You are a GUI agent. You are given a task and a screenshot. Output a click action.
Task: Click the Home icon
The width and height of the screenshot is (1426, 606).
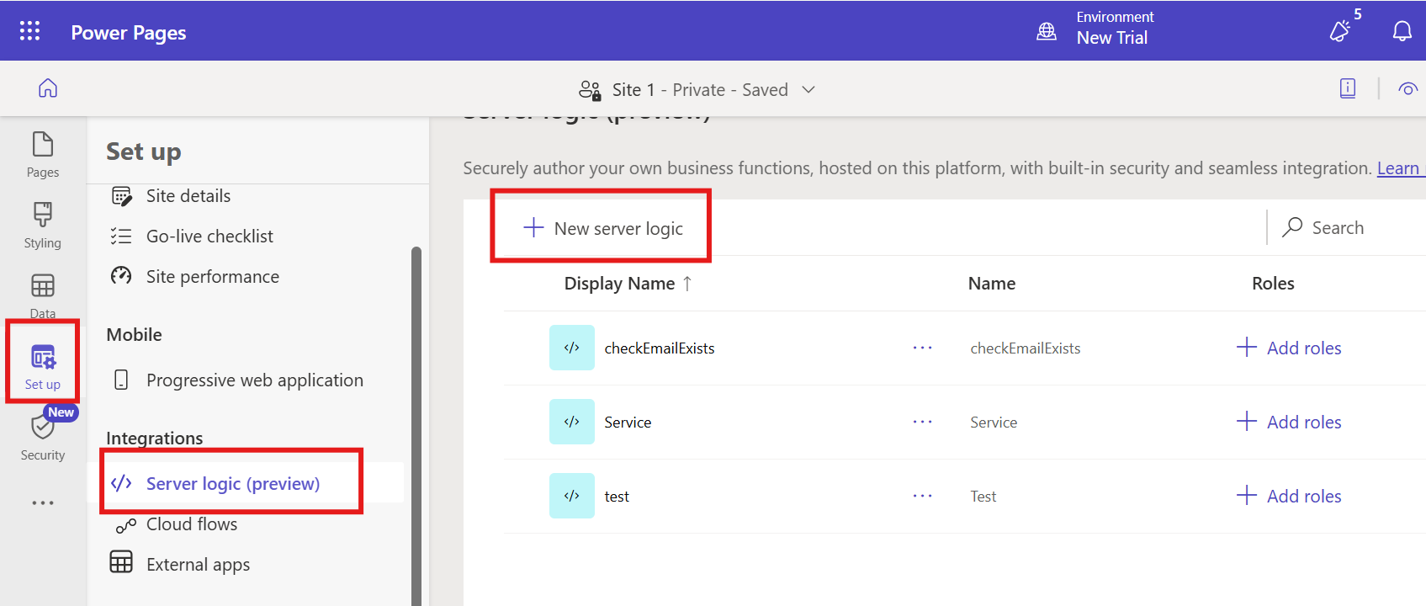pos(48,88)
